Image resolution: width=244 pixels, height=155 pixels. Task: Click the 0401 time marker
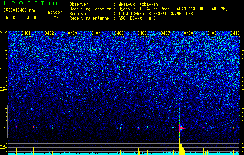tap(26, 33)
